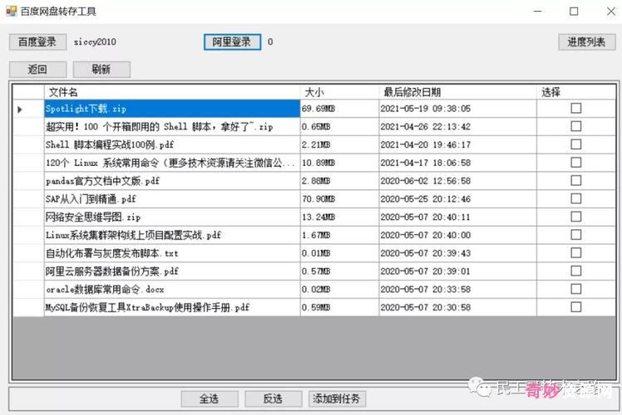622x415 pixels.
Task: Select the file 网络安全思维导图.zip
Action: coord(172,217)
